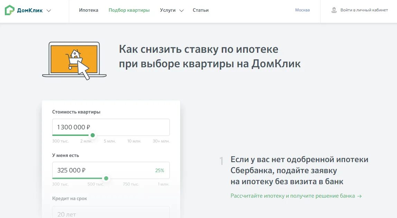The width and height of the screenshot is (397, 218).
Task: Click the laptop shopping cart illustration
Action: (74, 61)
